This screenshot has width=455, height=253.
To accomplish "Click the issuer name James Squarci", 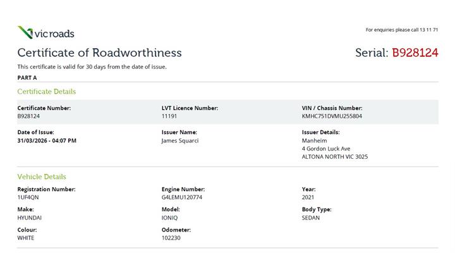I will pyautogui.click(x=180, y=140).
